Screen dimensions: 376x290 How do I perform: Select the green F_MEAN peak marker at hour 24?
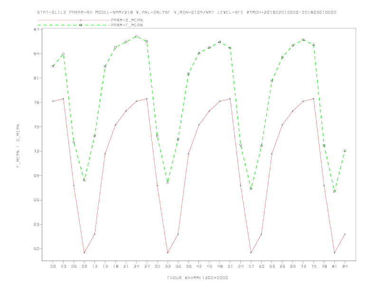[136, 36]
